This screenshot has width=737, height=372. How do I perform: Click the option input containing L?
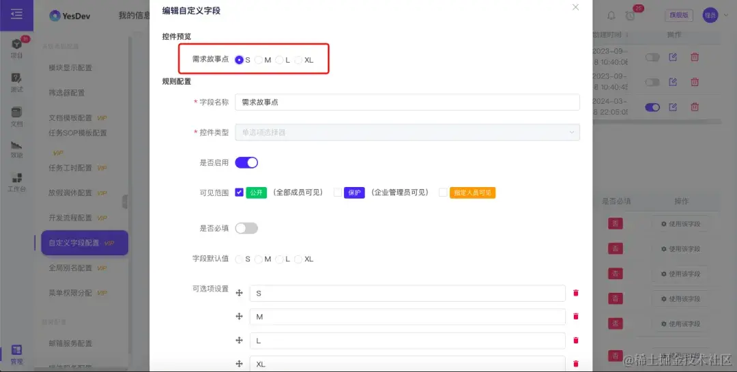(x=407, y=341)
